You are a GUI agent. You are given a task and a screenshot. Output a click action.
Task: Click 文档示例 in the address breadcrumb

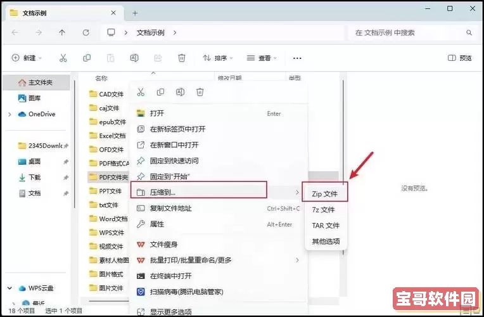tap(150, 32)
